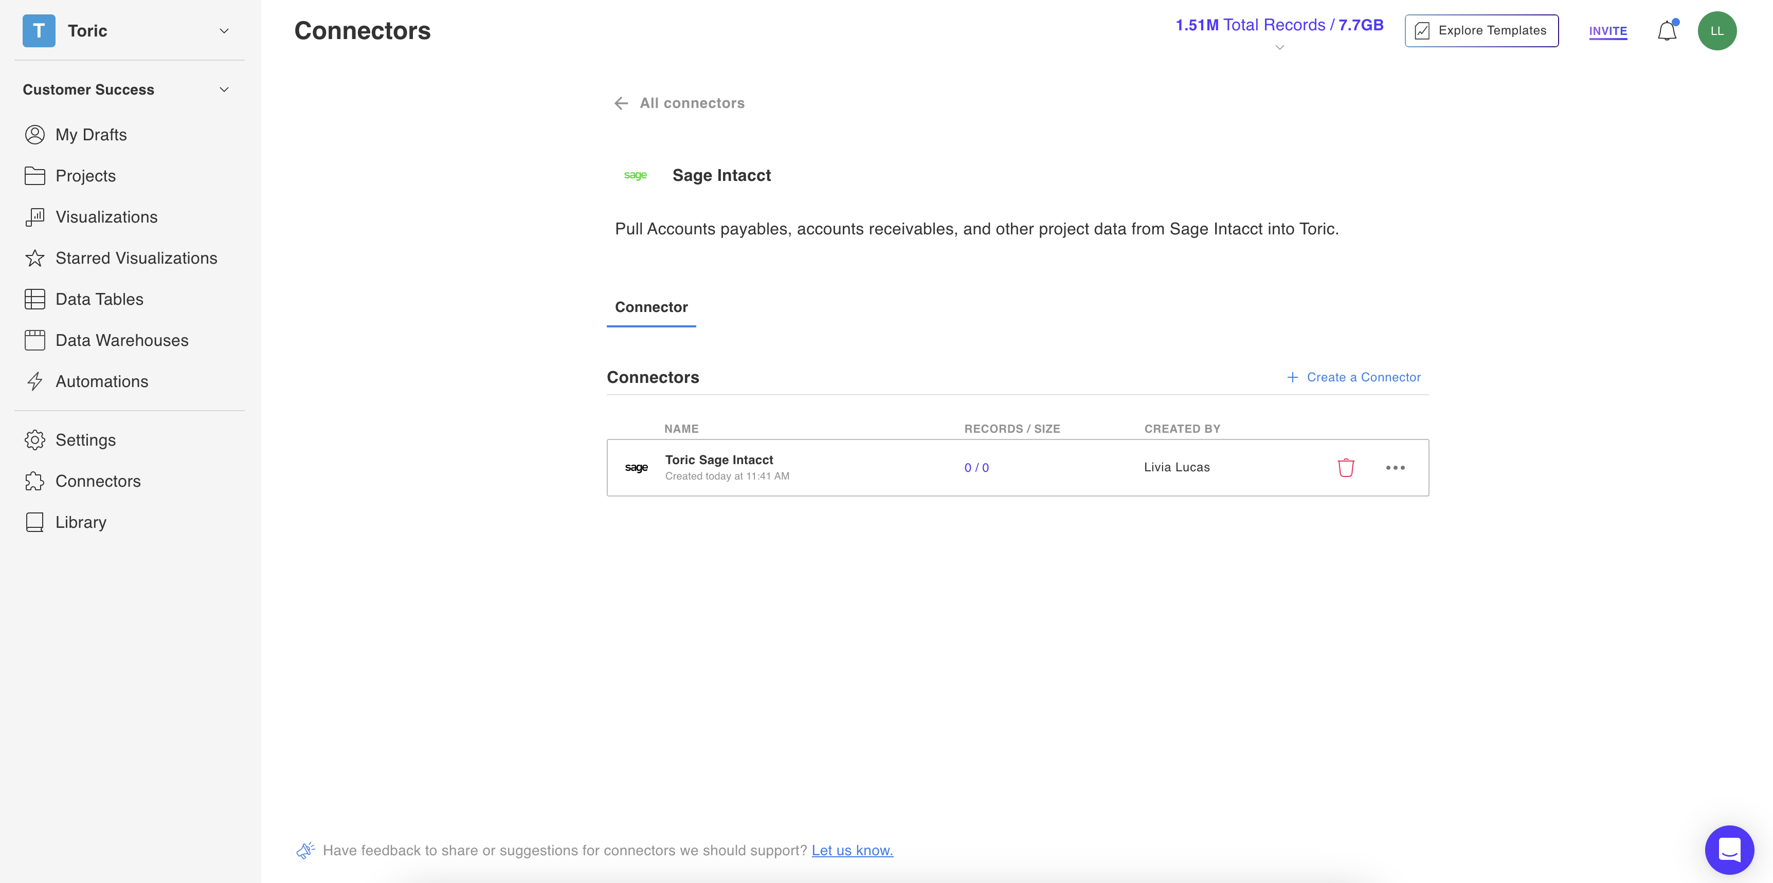Open the Library label in sidebar
This screenshot has width=1773, height=883.
pos(81,523)
